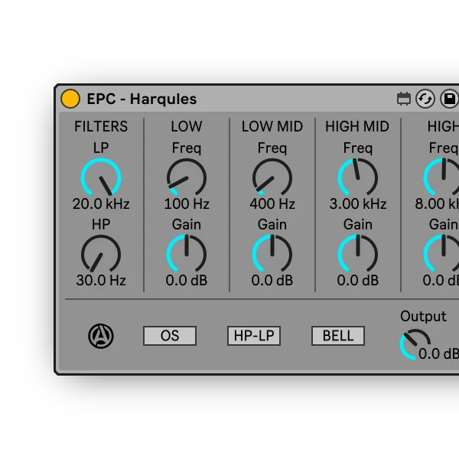Click the HIGH MID 0.0 dB gain value
The image size is (459, 459).
pos(358,281)
